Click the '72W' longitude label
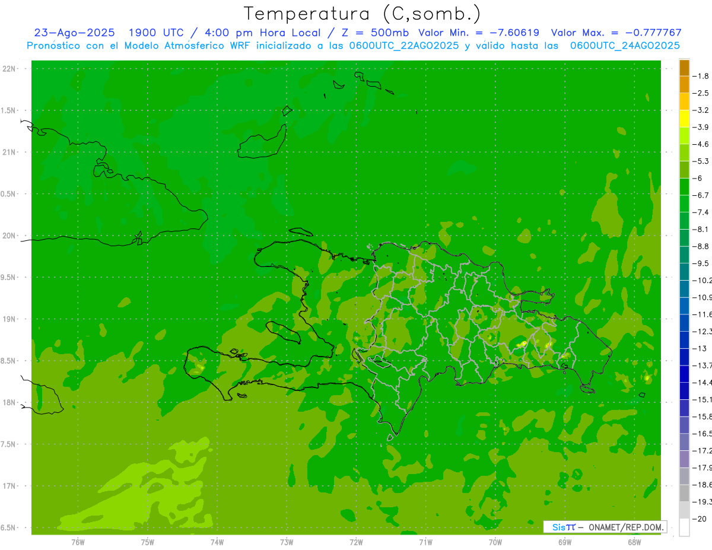This screenshot has height=550, width=712. [356, 542]
